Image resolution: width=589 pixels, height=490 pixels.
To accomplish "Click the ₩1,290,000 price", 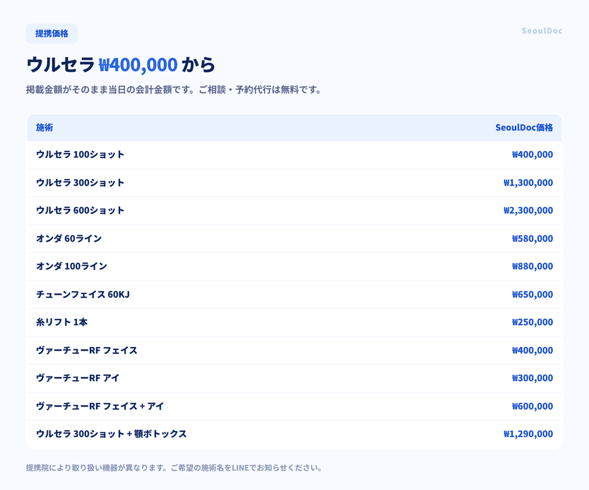I will tap(528, 434).
